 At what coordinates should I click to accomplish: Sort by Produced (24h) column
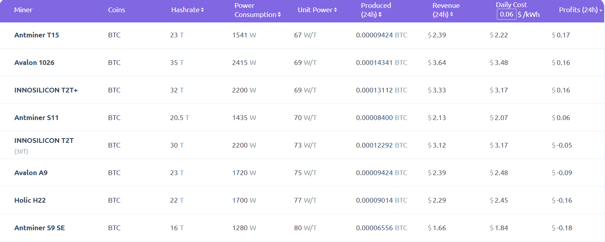[x=380, y=15]
